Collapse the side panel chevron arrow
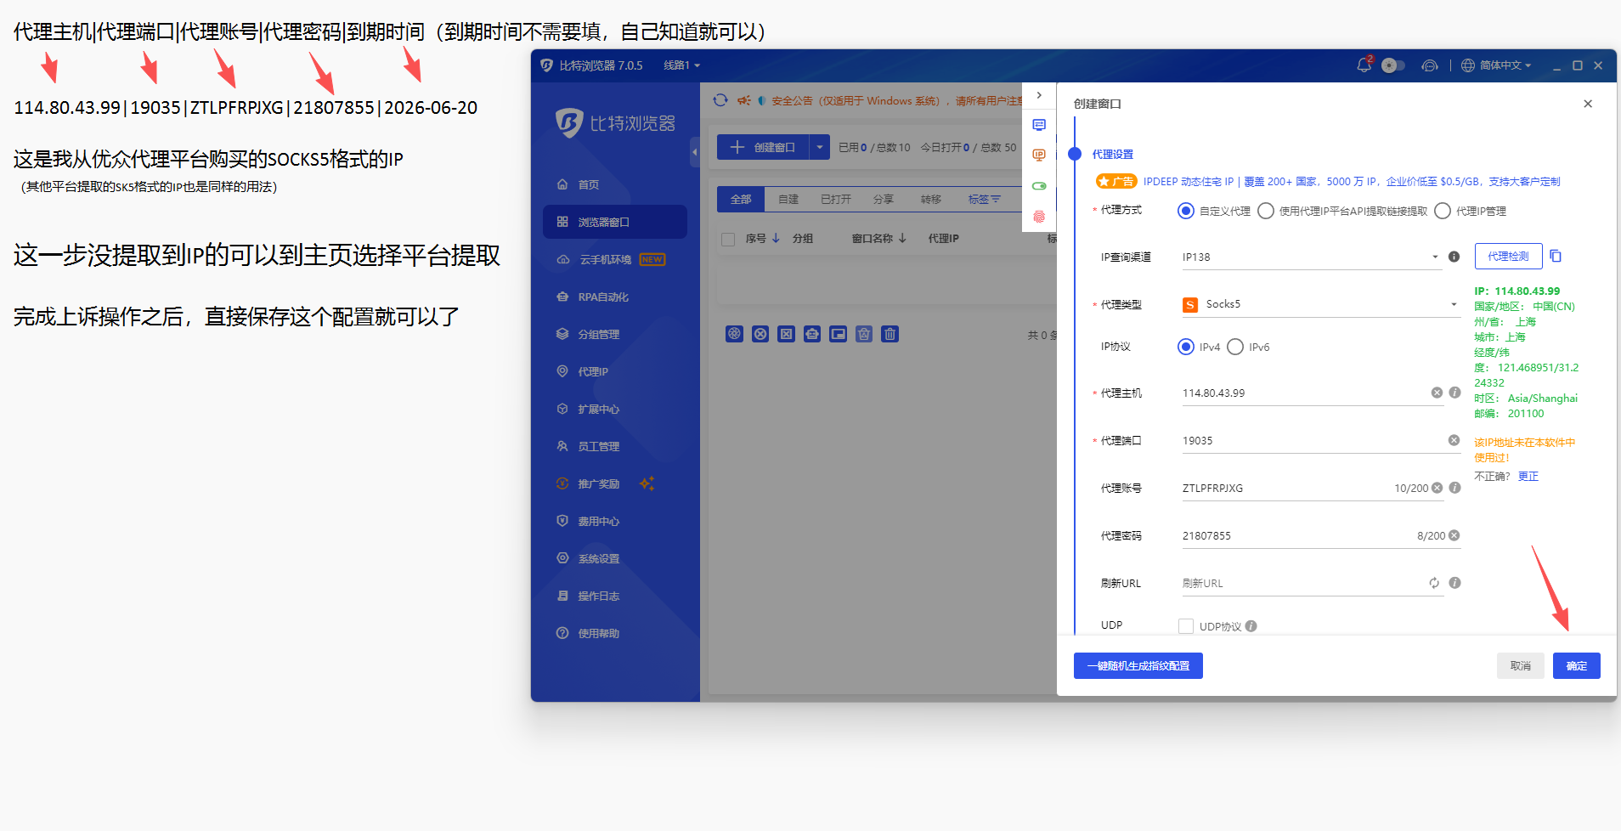The width and height of the screenshot is (1621, 831). pyautogui.click(x=1039, y=95)
